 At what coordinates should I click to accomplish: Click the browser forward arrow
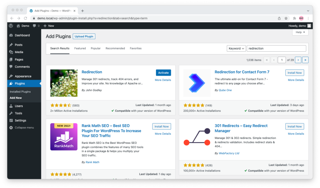click(x=18, y=18)
